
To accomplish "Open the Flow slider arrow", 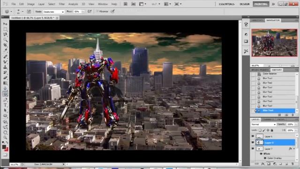I will (83, 12).
